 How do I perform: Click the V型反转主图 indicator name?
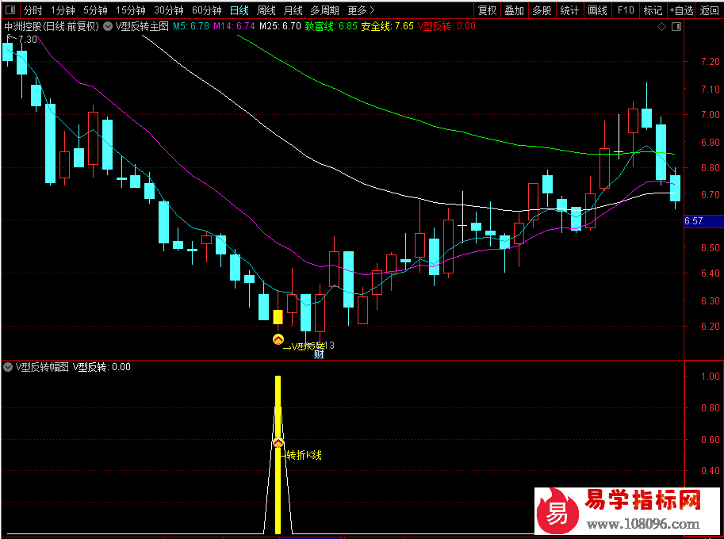pyautogui.click(x=142, y=26)
